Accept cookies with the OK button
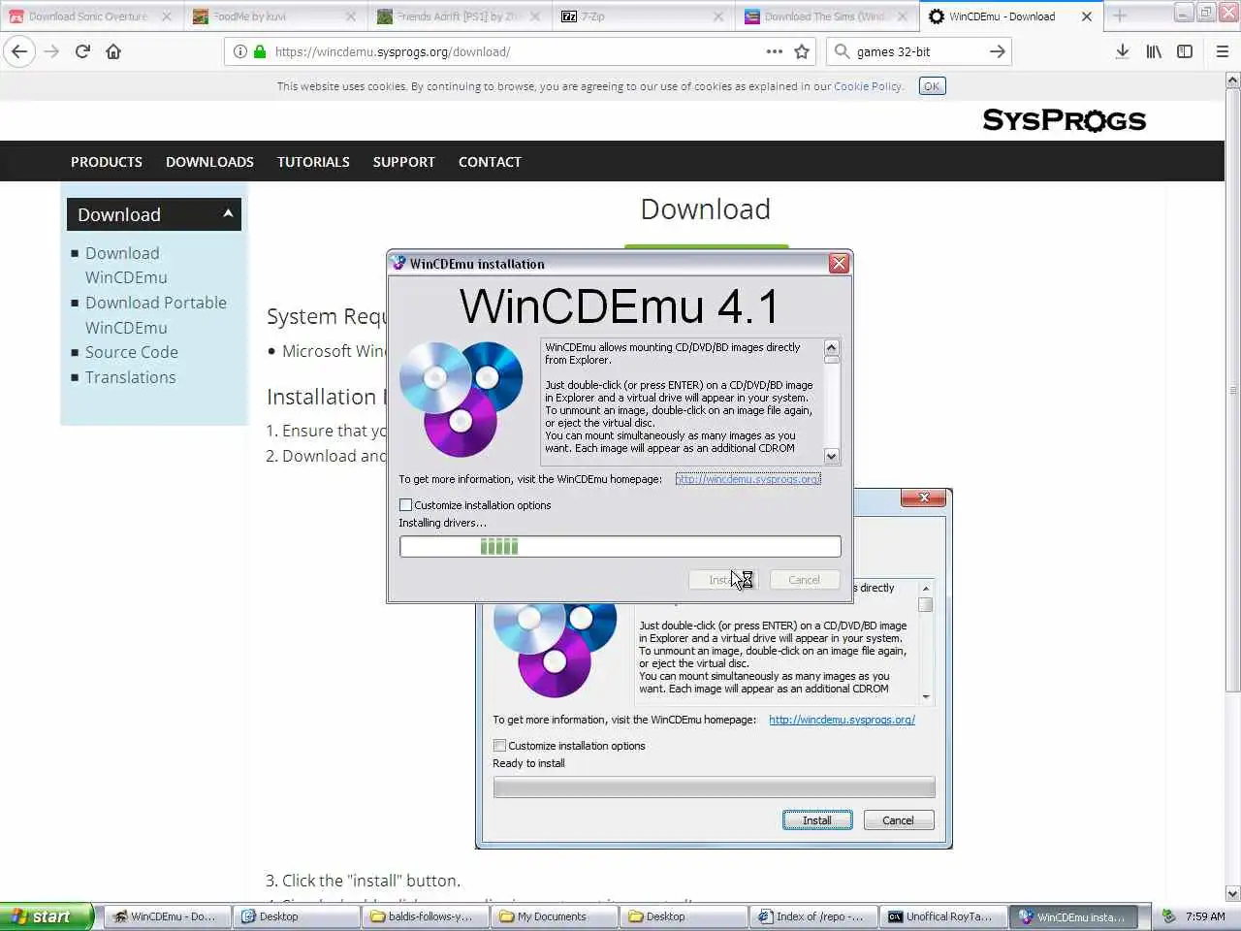This screenshot has height=931, width=1241. click(x=932, y=86)
